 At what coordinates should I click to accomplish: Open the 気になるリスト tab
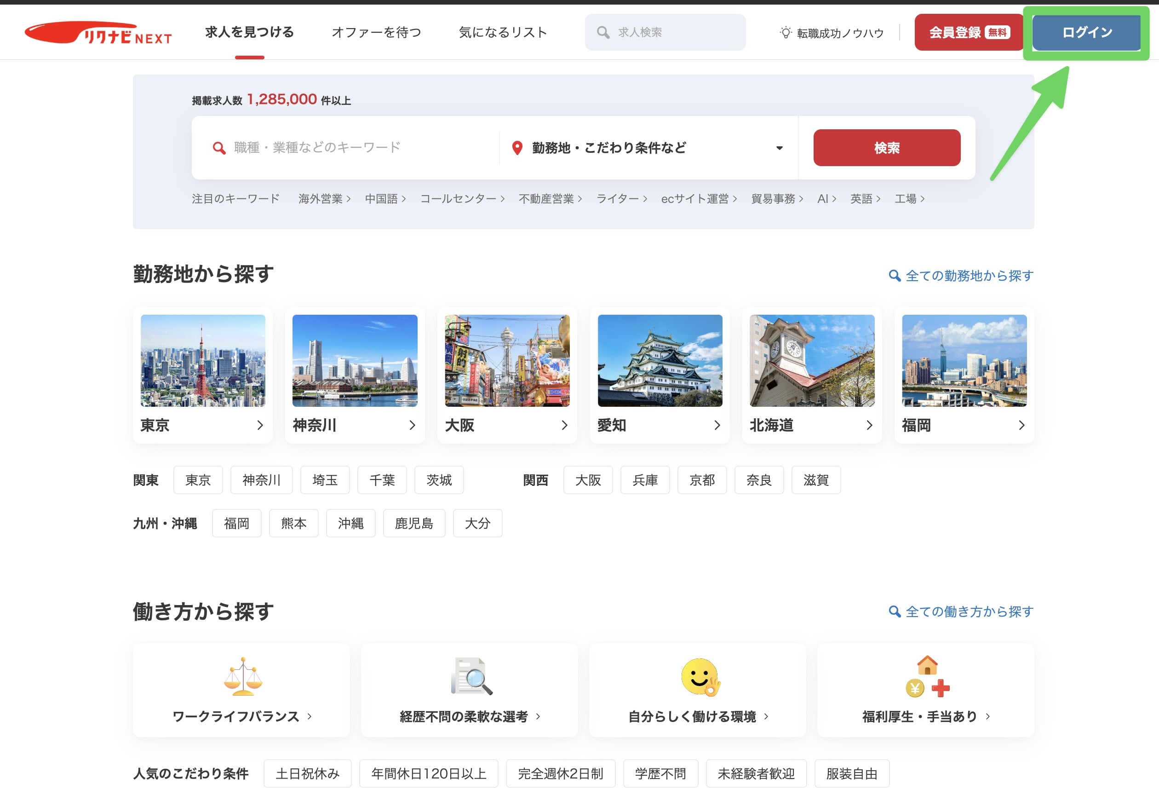coord(503,32)
